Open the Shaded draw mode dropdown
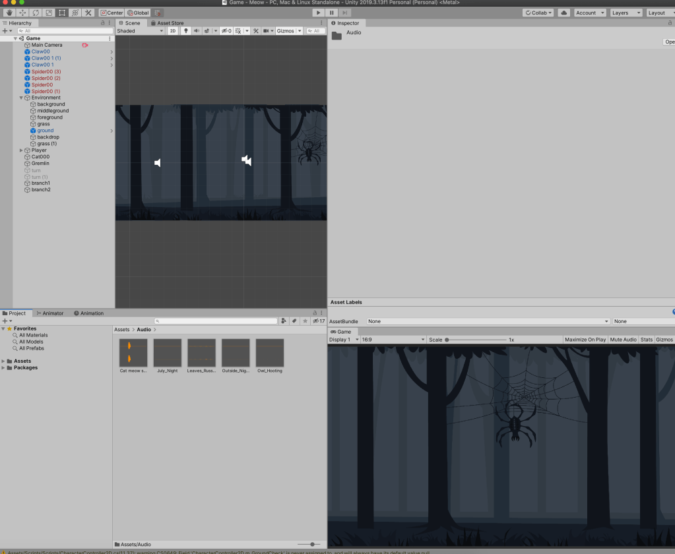Image resolution: width=675 pixels, height=554 pixels. pos(140,31)
